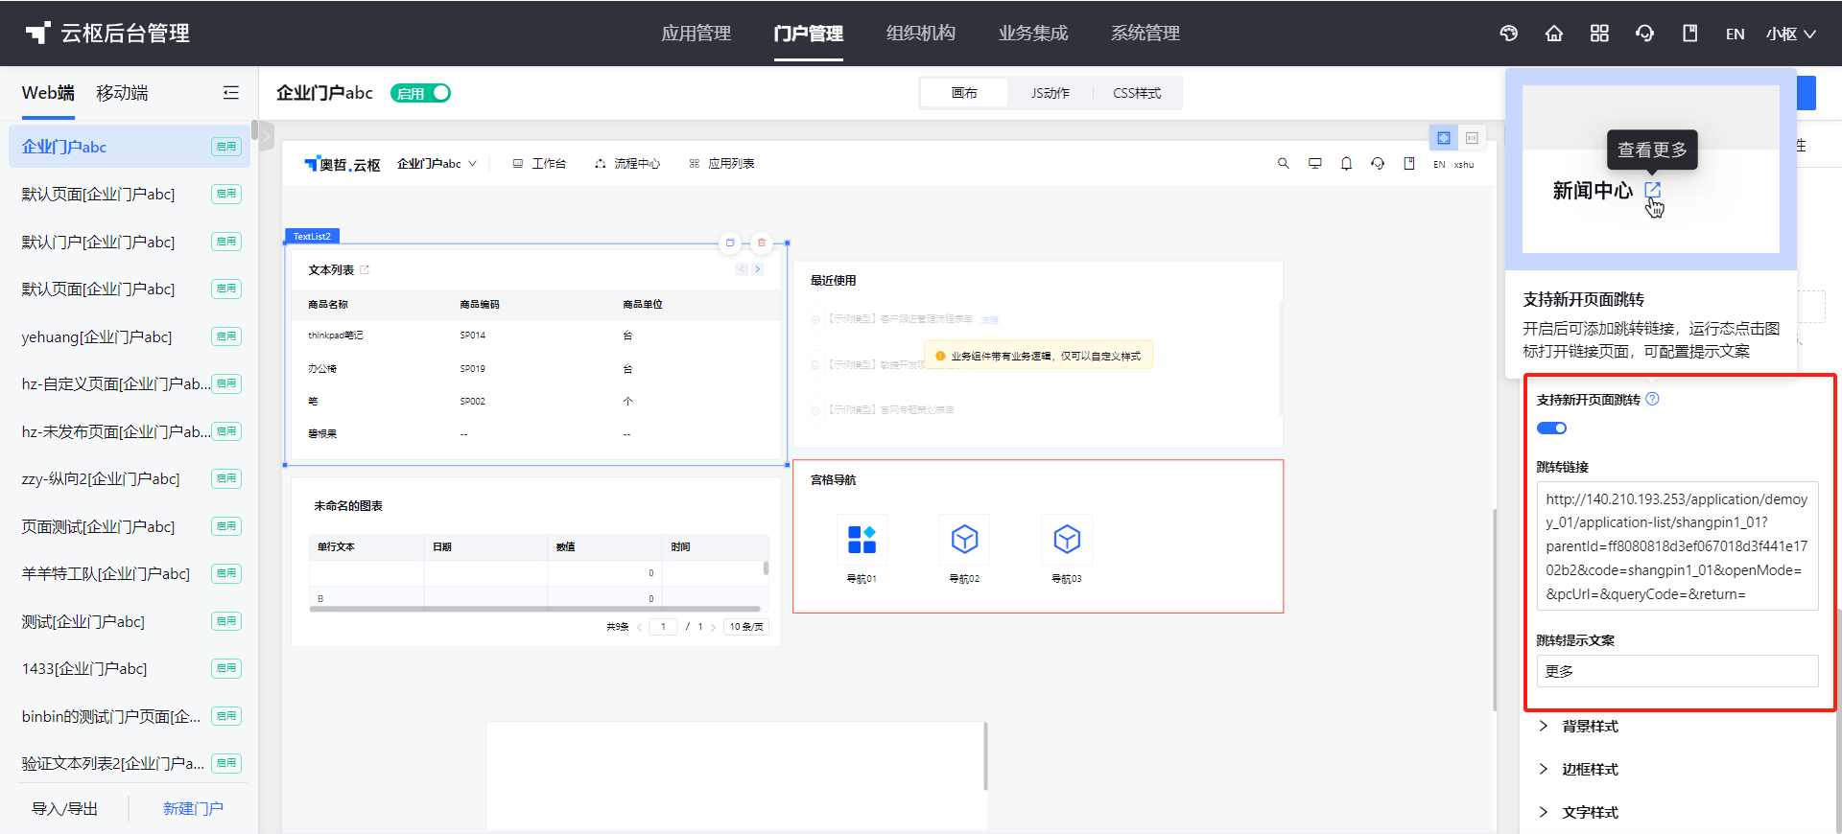This screenshot has width=1842, height=834.
Task: Expand the 边框样式 section
Action: pos(1579,770)
